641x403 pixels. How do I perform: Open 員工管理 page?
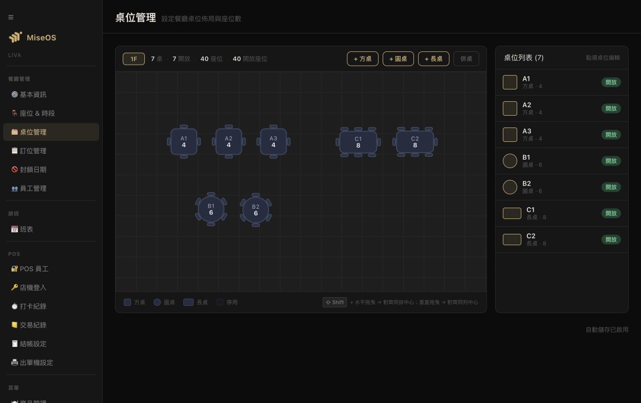tap(51, 188)
